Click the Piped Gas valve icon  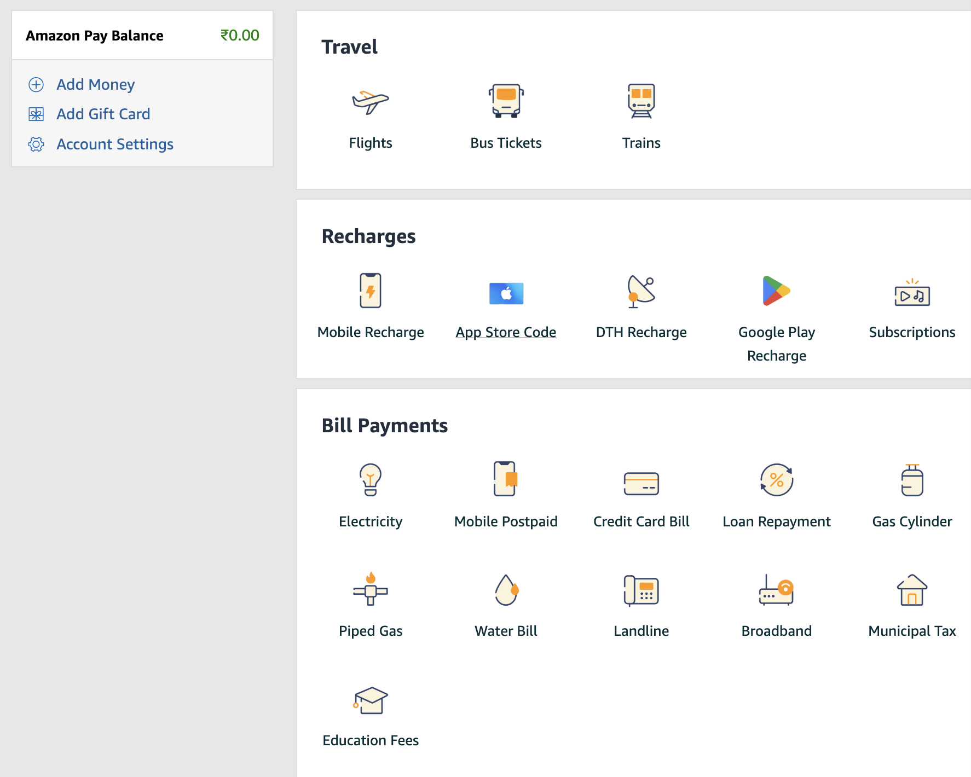pyautogui.click(x=371, y=589)
